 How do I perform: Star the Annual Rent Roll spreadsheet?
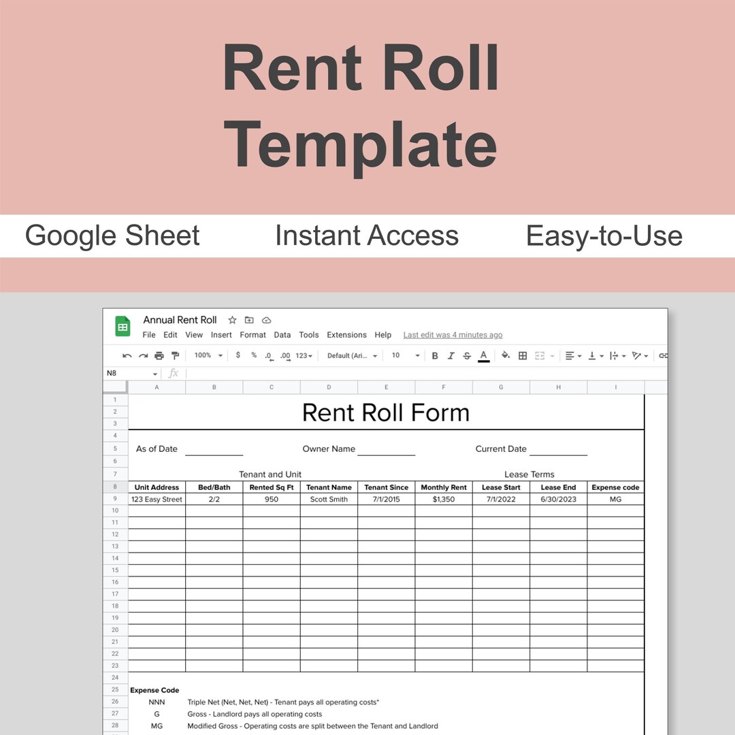pos(232,320)
